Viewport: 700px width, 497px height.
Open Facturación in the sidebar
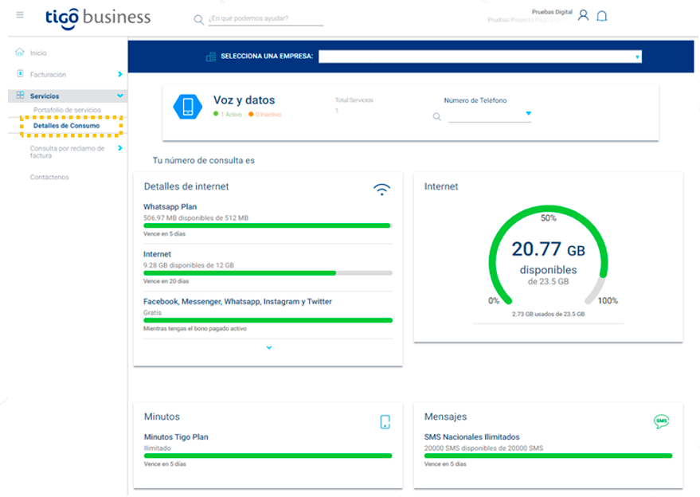[x=48, y=75]
